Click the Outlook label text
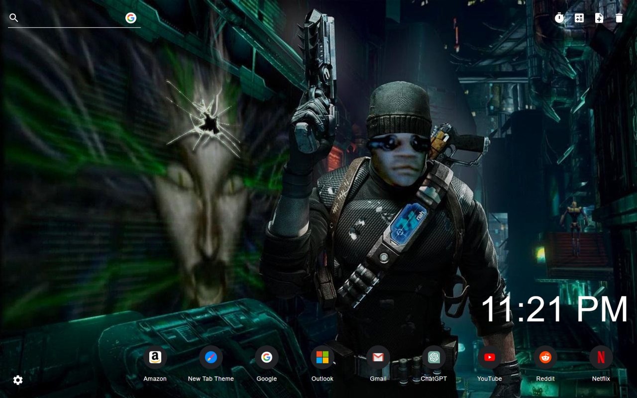Screen dimensions: 637x398 click(x=322, y=379)
